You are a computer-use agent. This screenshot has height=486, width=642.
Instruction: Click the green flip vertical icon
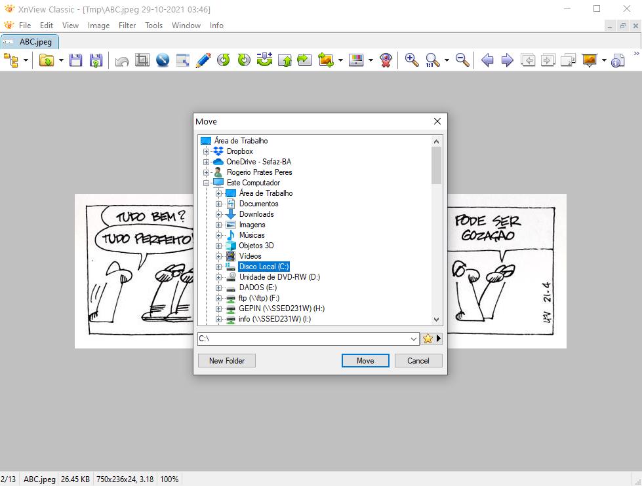point(264,60)
